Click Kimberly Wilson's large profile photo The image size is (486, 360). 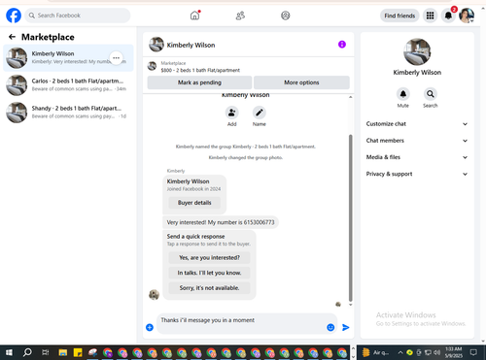point(417,52)
